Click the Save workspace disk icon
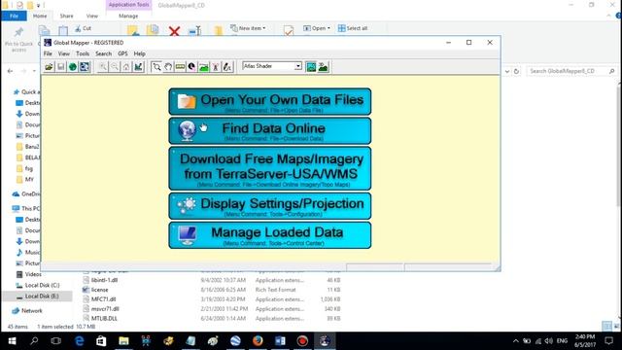This screenshot has width=622, height=350. click(x=60, y=67)
